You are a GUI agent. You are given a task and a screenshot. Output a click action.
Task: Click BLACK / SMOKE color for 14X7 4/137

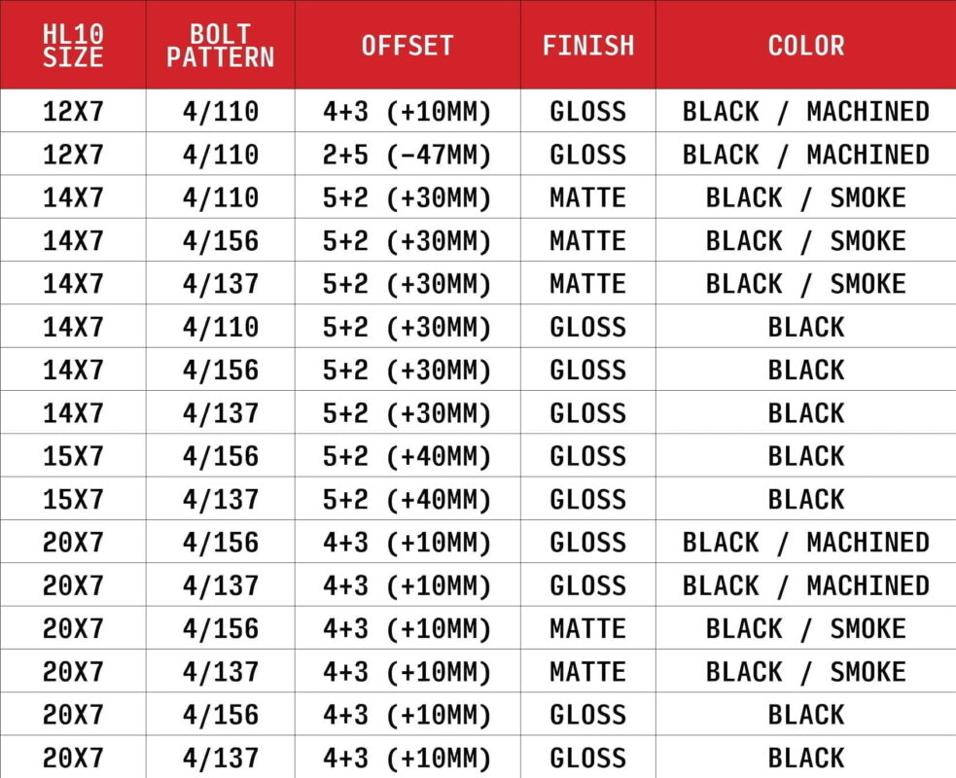(805, 284)
